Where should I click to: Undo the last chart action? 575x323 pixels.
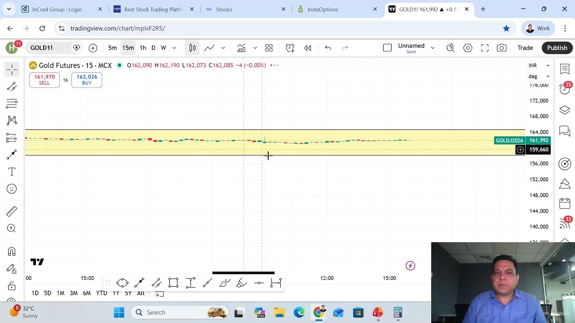328,48
